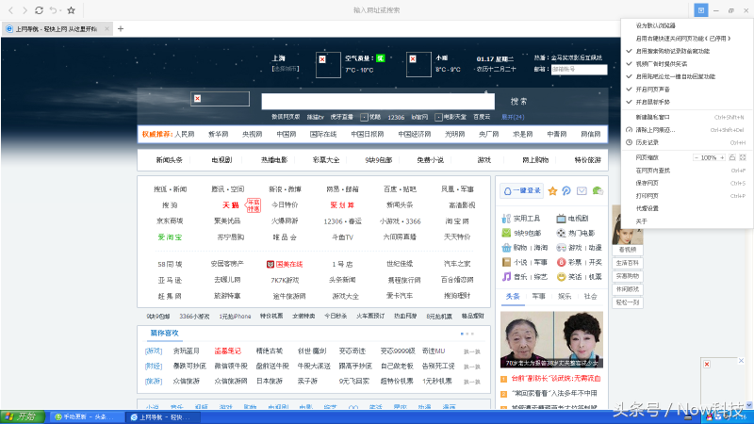Image resolution: width=754 pixels, height=424 pixels.
Task: Open the Windows 开始 start button
Action: 22,416
